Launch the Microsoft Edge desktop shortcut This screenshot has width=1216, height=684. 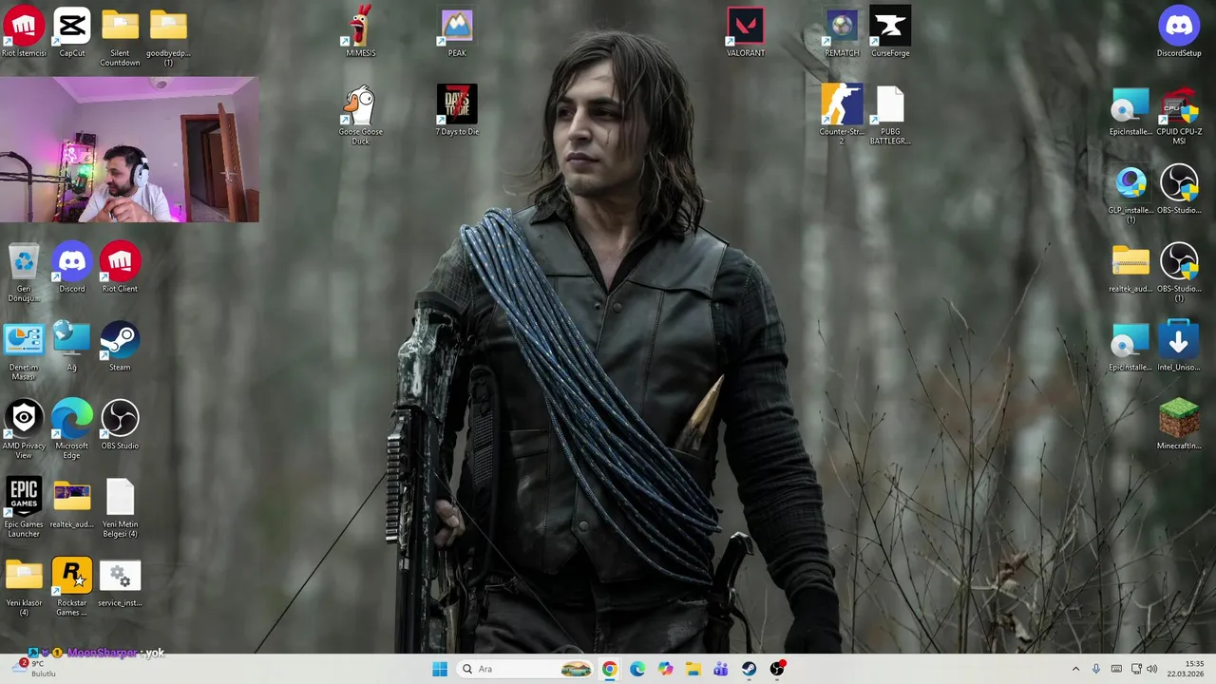(72, 430)
